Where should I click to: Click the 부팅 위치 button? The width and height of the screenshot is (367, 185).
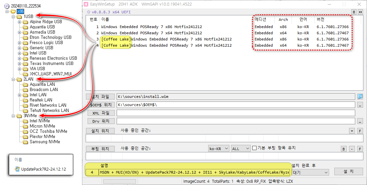coord(100,149)
